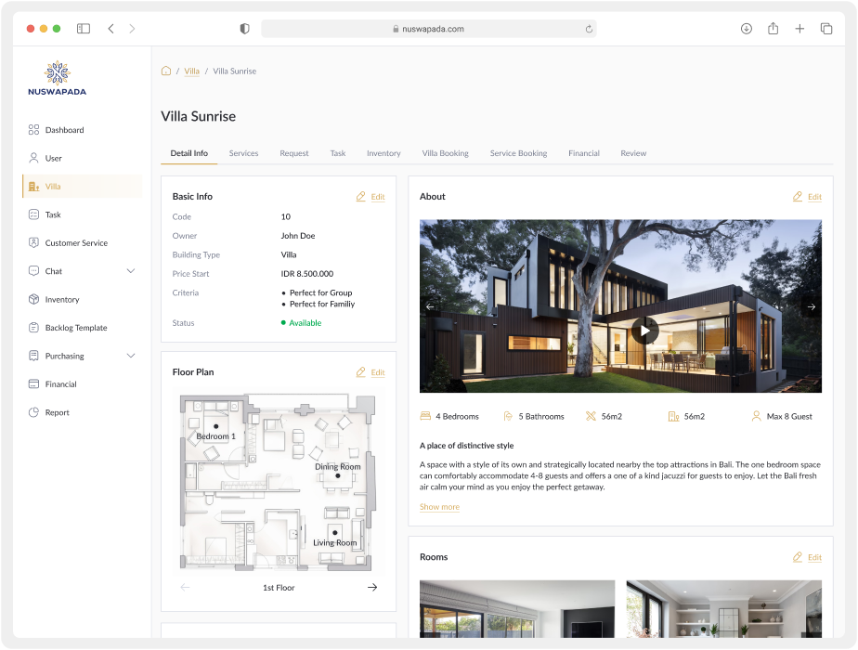Click the Living Room marker on floor plan
Image resolution: width=858 pixels, height=650 pixels.
tap(335, 532)
